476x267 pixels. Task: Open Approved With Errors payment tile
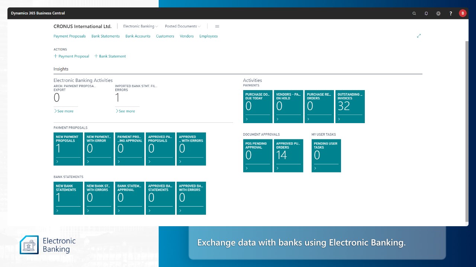click(x=191, y=149)
